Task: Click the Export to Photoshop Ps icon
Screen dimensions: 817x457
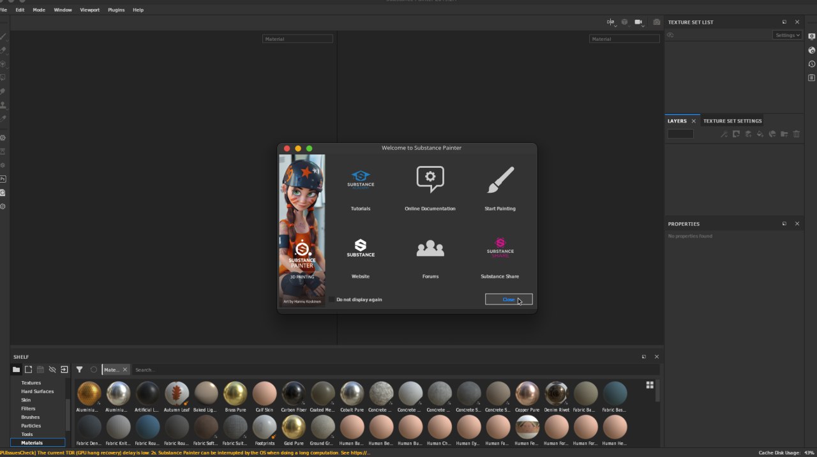Action: (x=3, y=179)
